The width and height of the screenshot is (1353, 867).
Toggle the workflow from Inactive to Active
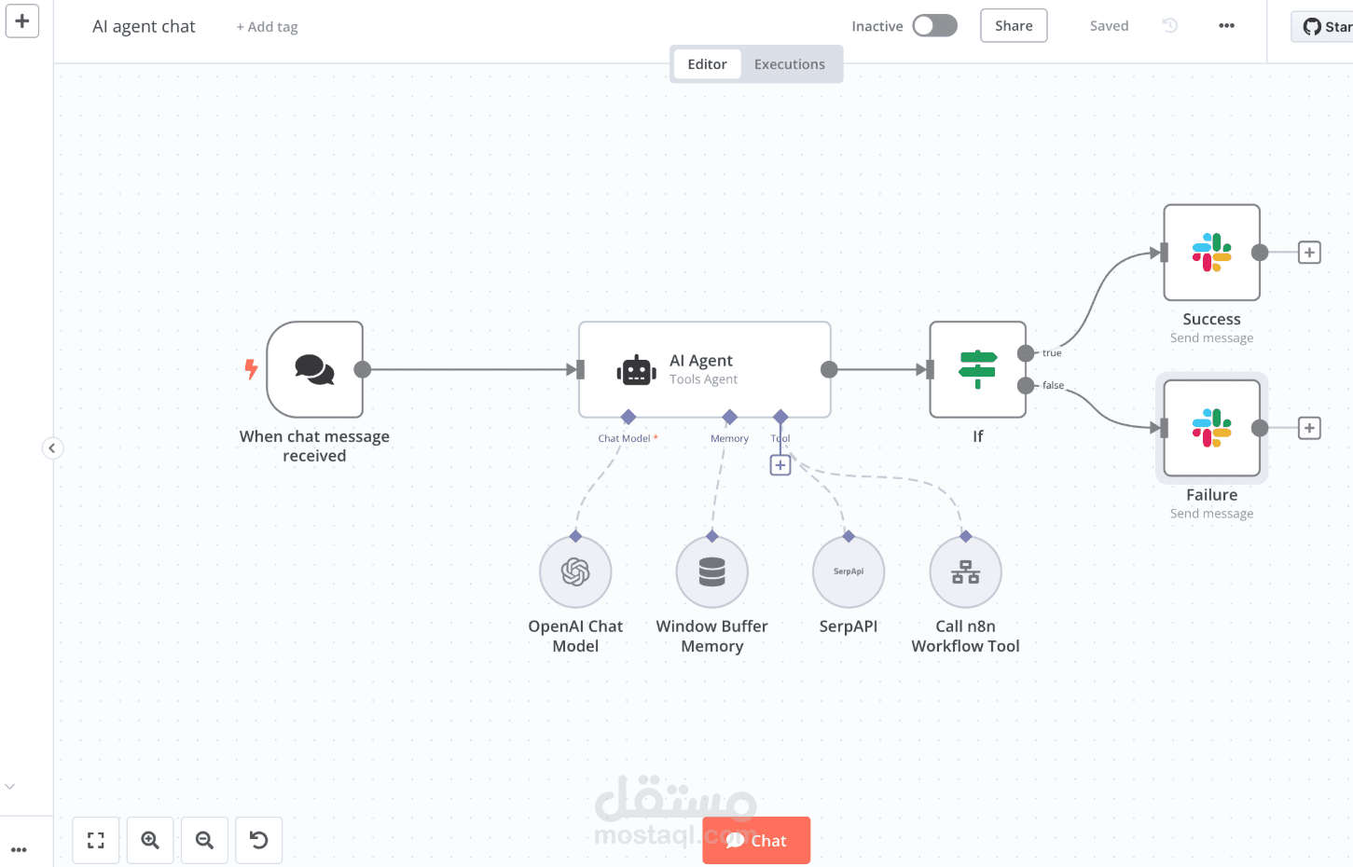[935, 25]
